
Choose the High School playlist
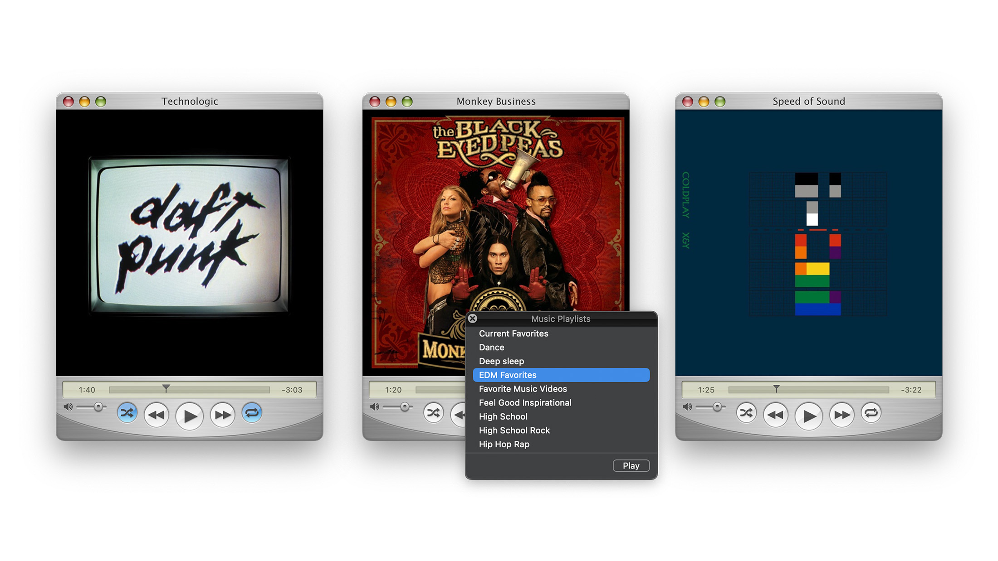click(x=561, y=416)
